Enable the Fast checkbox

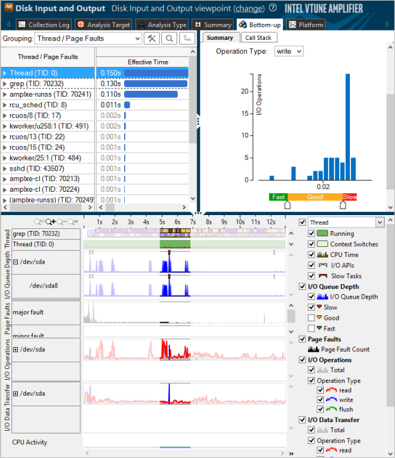tap(311, 329)
